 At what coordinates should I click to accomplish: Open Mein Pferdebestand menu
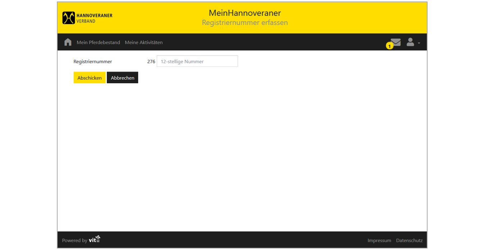pos(98,42)
